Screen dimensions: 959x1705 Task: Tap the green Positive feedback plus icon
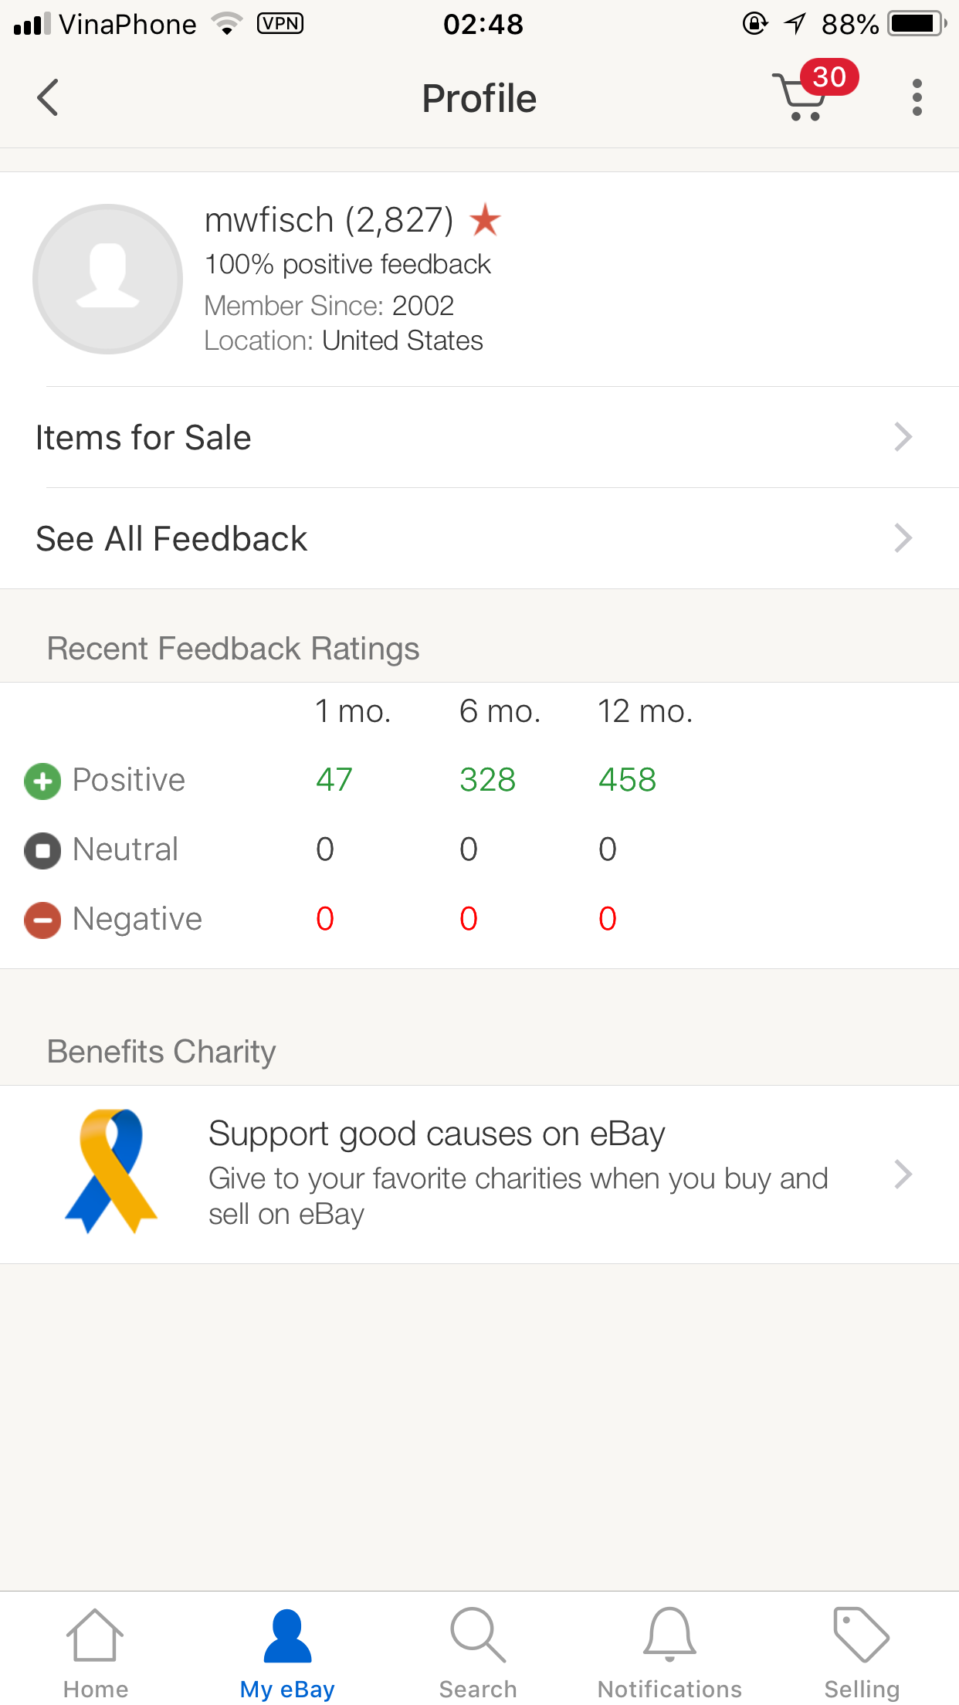click(42, 781)
